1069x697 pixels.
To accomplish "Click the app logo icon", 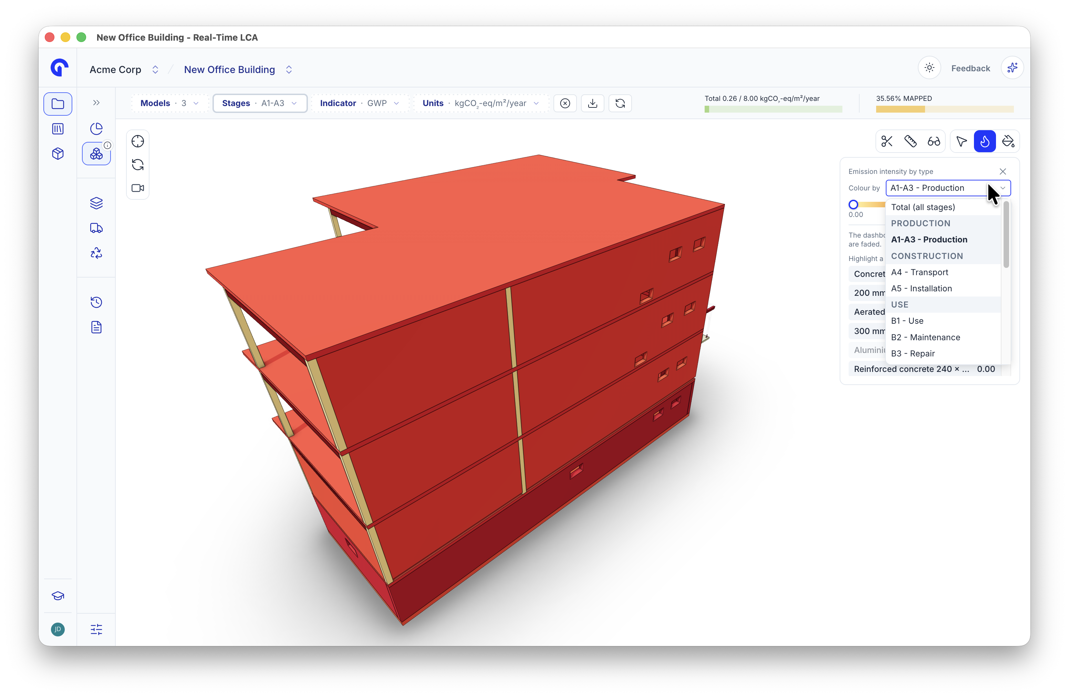I will (x=59, y=68).
